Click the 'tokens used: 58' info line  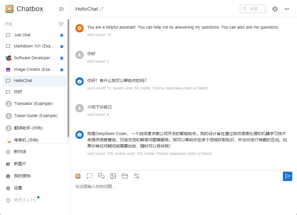147,88
